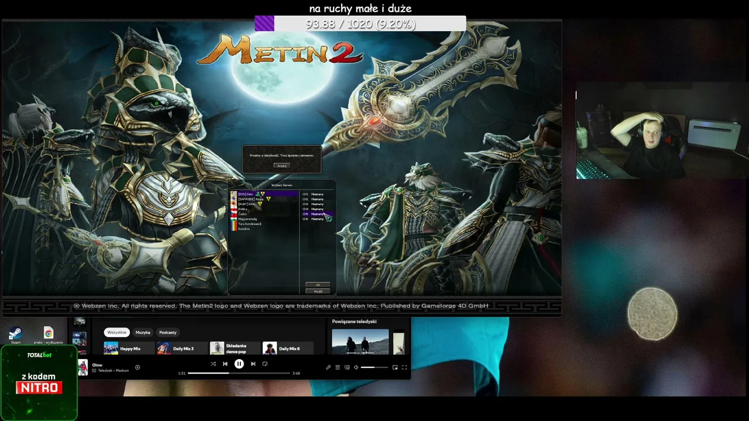Open the Składanka dance pop playlist
This screenshot has height=421, width=749.
(x=235, y=348)
